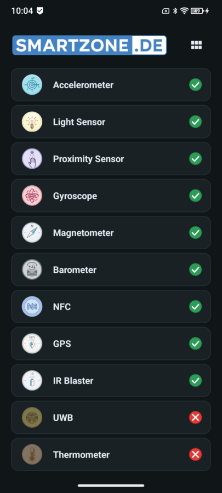Screen dimensions: 222x493
Task: Open the IR Blaster list row
Action: (111, 381)
